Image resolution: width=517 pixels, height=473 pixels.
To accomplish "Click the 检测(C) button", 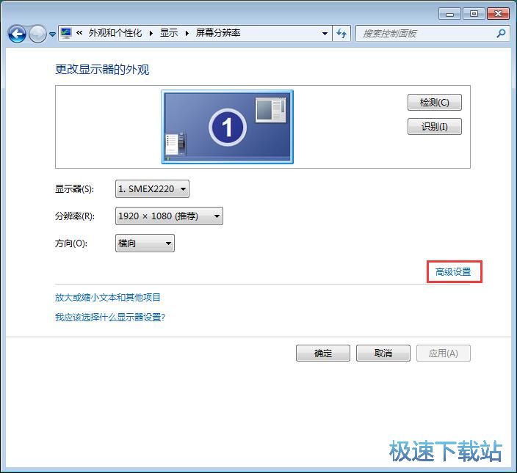I will click(x=435, y=103).
